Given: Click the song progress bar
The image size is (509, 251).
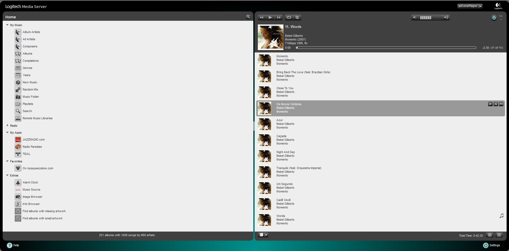Looking at the screenshot, I should click(386, 48).
